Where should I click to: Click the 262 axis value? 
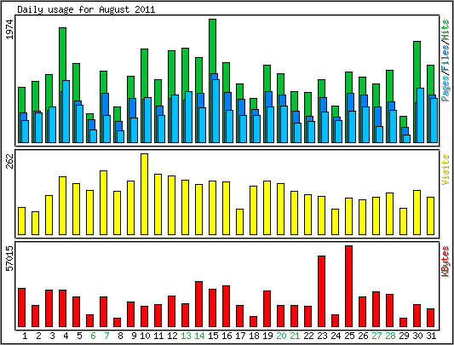point(10,161)
